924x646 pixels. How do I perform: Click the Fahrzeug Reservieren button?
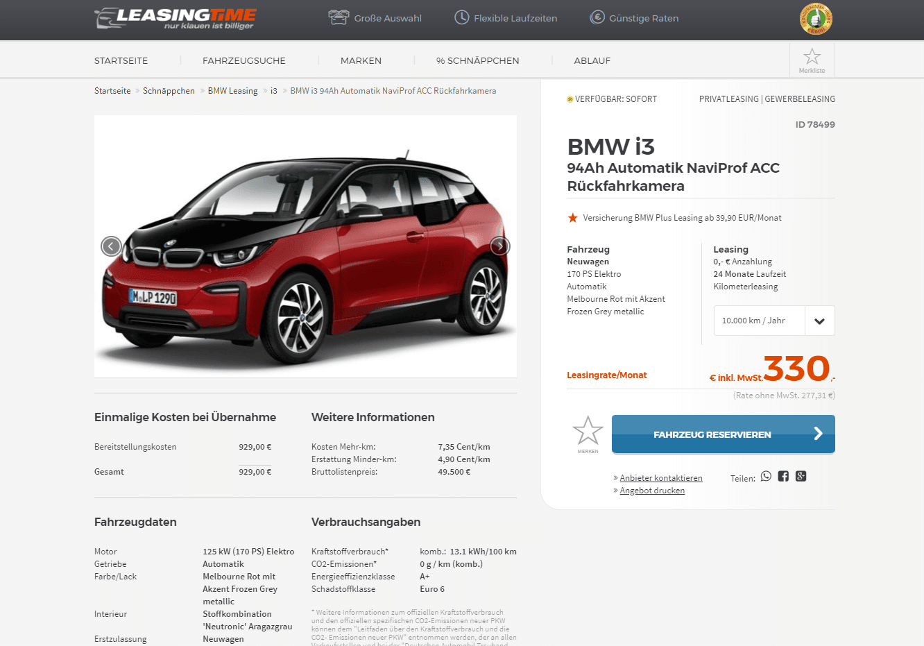[x=724, y=434]
